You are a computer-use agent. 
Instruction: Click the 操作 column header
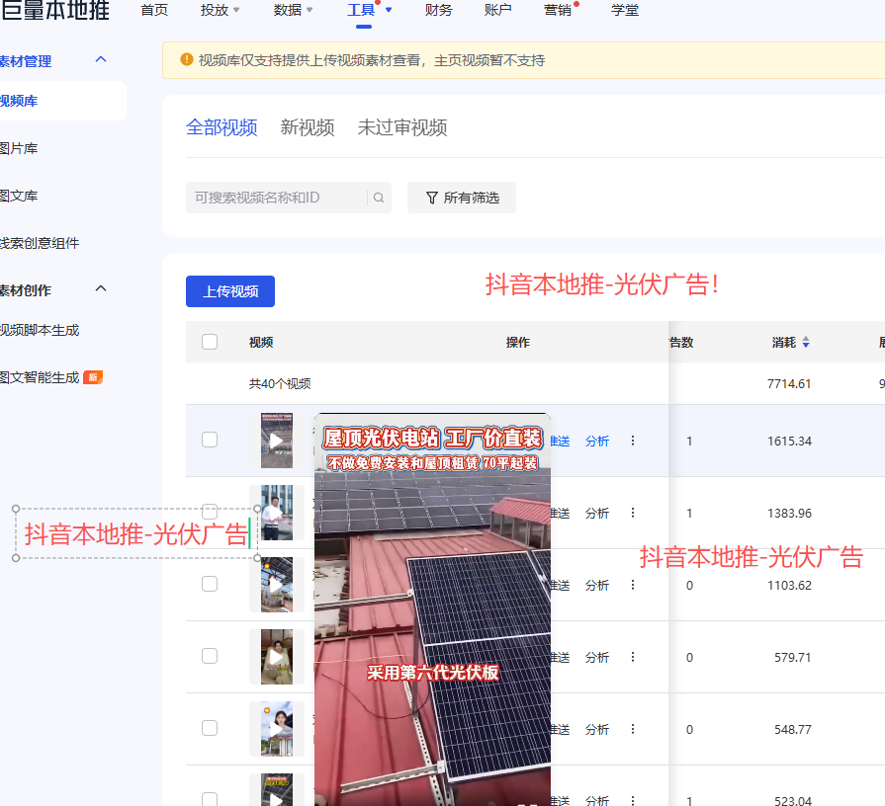(x=518, y=342)
